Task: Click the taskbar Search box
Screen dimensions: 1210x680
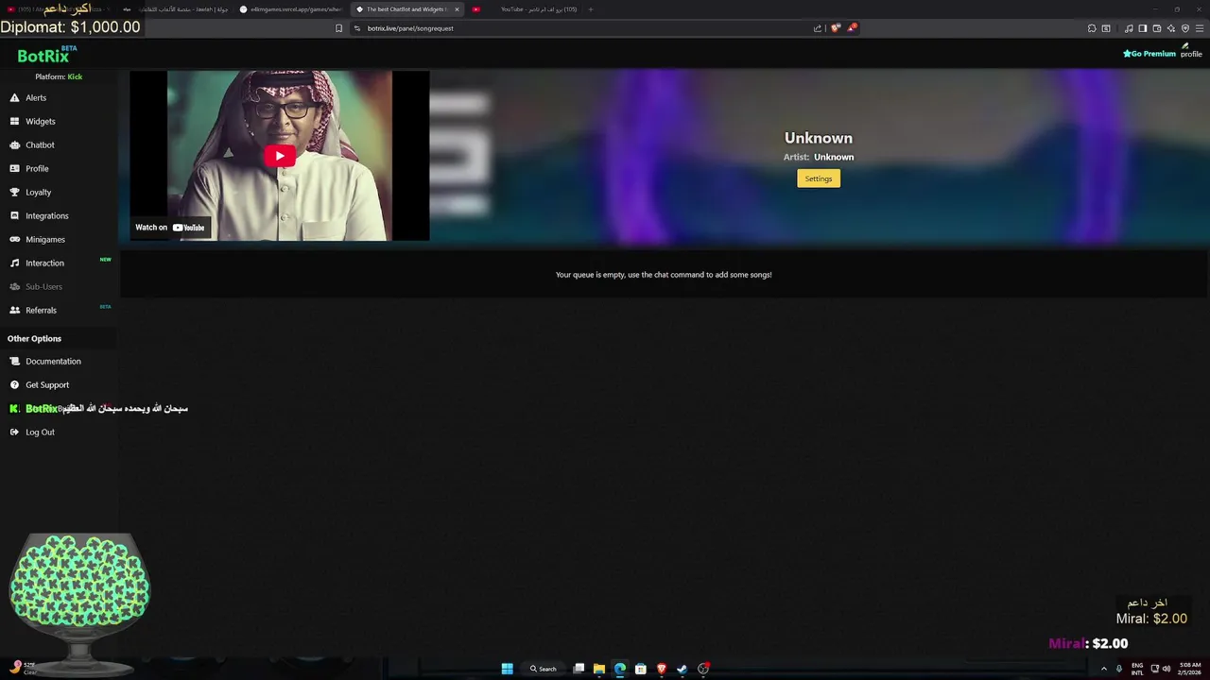Action: [x=544, y=669]
